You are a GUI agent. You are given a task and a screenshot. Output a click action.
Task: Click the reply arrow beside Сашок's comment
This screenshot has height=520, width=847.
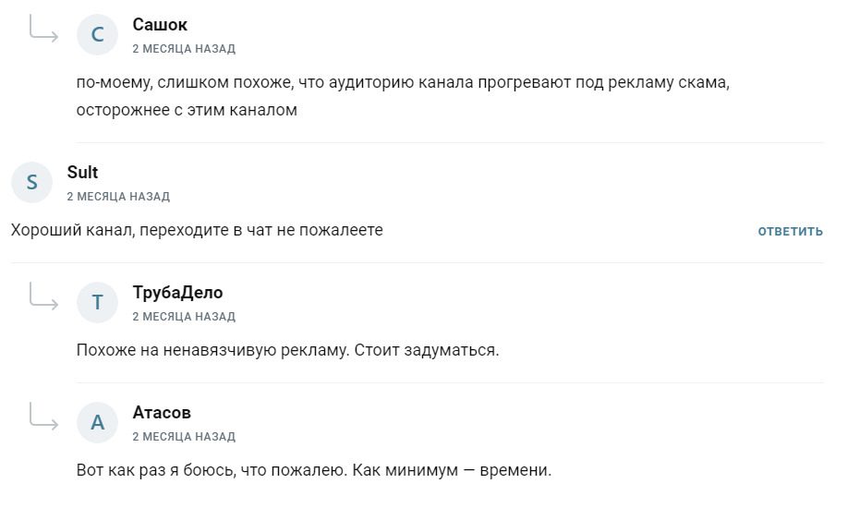point(43,30)
